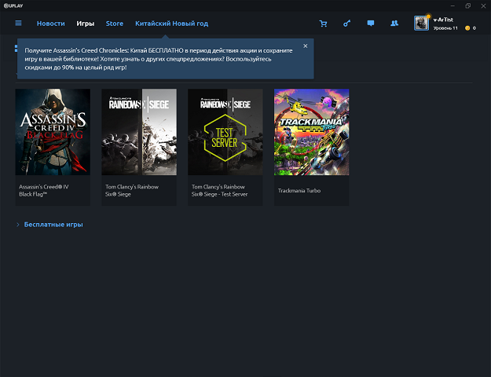Dismiss the Assassin's Creed Chronicles promo popup
The height and width of the screenshot is (377, 491).
[x=306, y=46]
